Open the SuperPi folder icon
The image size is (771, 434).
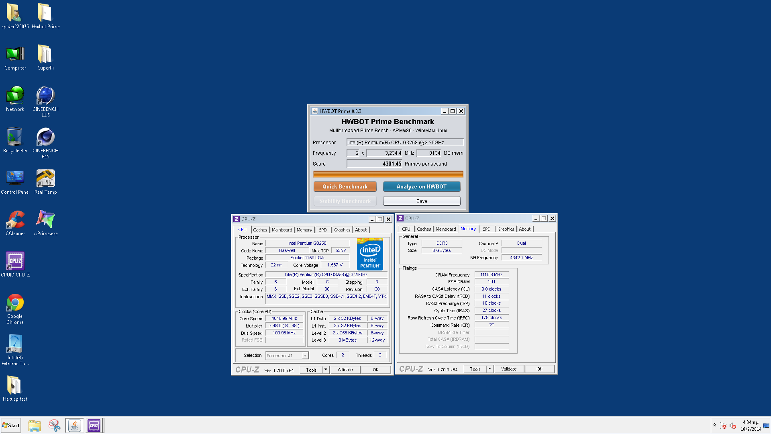45,57
